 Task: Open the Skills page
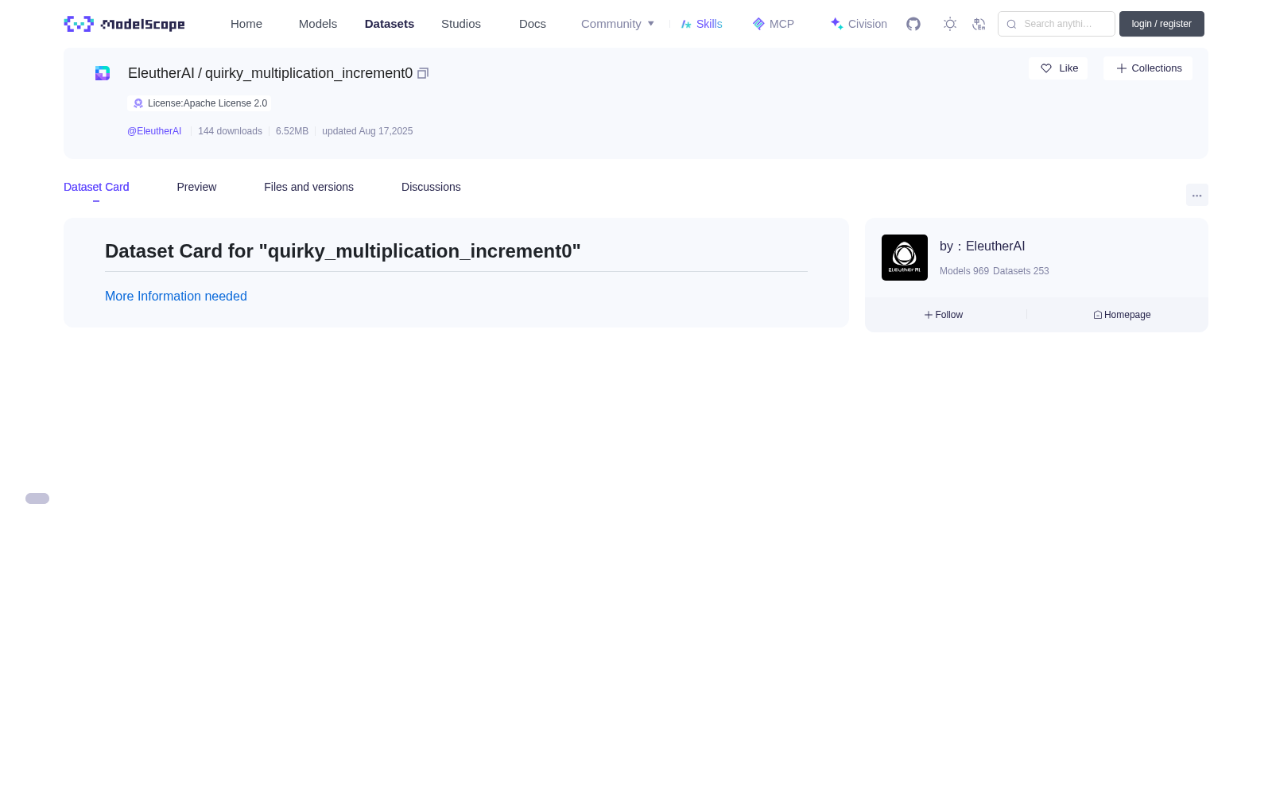(x=702, y=24)
